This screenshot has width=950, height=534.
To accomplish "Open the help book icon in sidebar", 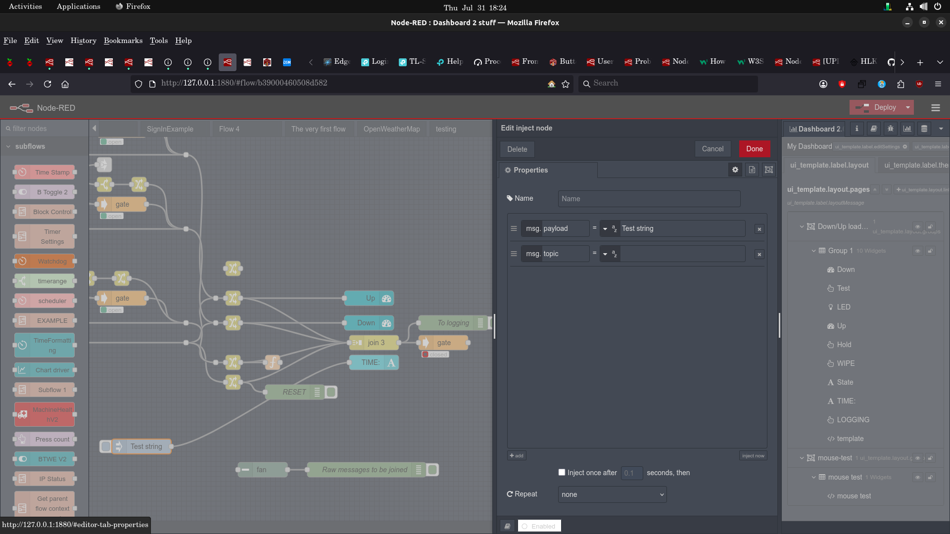I will [874, 129].
